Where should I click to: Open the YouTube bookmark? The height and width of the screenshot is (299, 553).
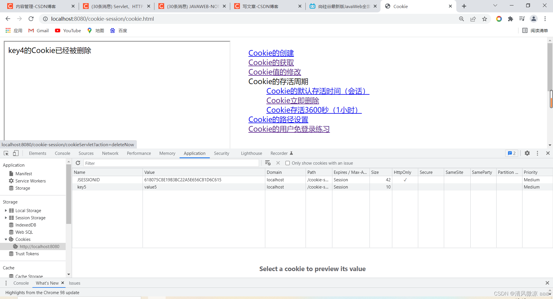pos(68,31)
